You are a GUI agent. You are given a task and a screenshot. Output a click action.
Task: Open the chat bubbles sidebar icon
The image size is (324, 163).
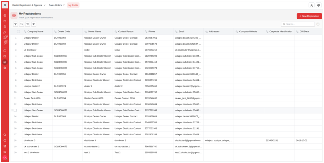pyautogui.click(x=5, y=32)
